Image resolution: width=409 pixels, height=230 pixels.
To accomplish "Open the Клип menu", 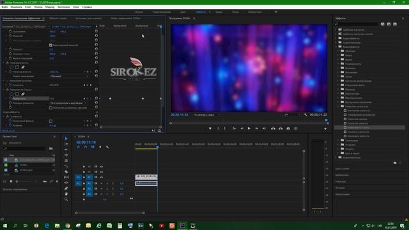I will [28, 7].
